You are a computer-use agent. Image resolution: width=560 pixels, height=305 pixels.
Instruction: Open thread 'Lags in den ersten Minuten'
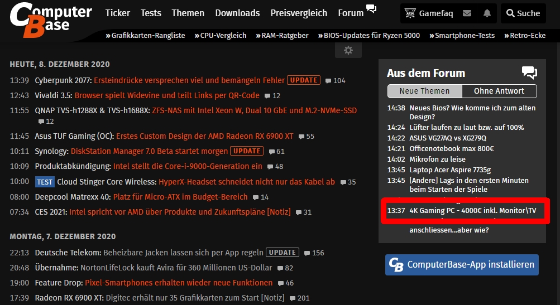point(469,185)
